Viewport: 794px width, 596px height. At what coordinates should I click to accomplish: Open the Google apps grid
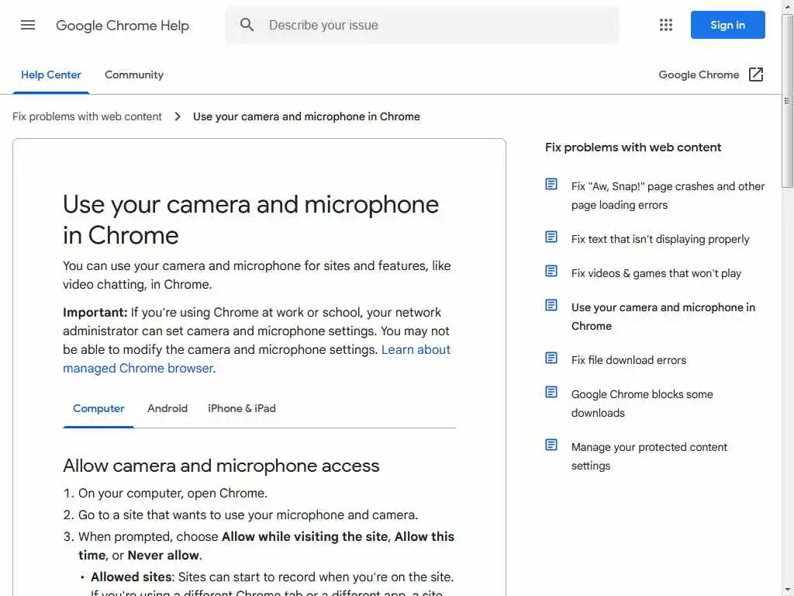tap(666, 25)
